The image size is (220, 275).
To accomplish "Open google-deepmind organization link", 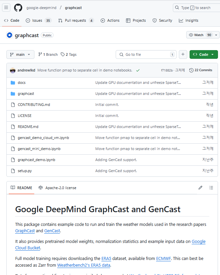I will 41,8.
